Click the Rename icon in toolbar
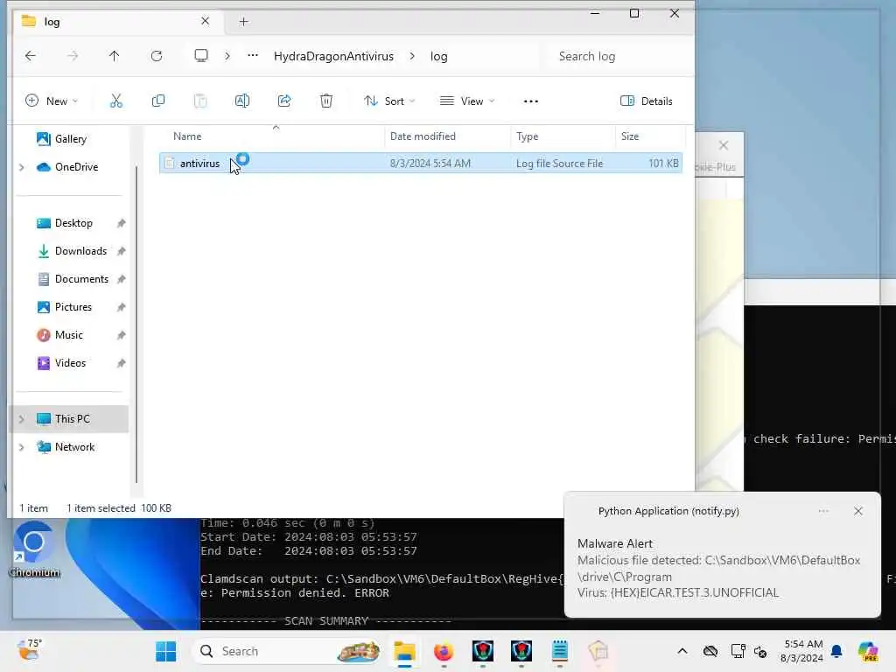This screenshot has width=896, height=672. click(242, 101)
